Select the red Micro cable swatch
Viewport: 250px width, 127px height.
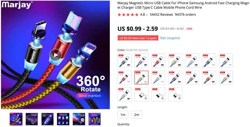209,77
